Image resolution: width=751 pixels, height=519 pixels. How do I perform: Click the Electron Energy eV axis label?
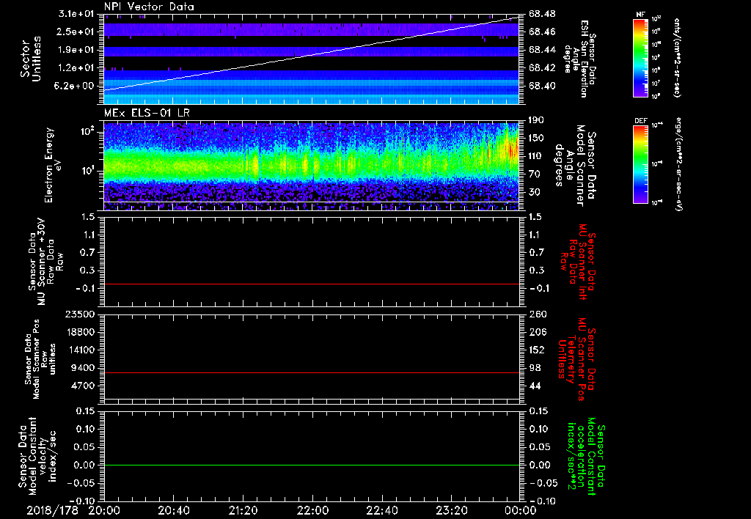pyautogui.click(x=52, y=165)
